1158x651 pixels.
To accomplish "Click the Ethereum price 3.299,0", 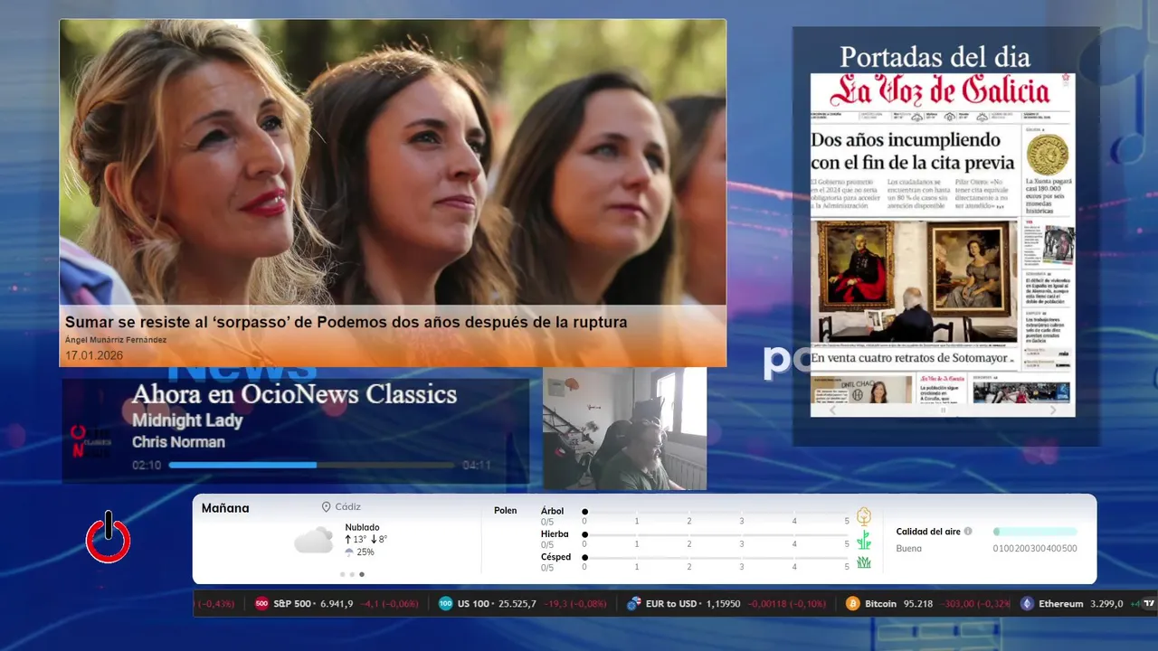I will 1106,603.
